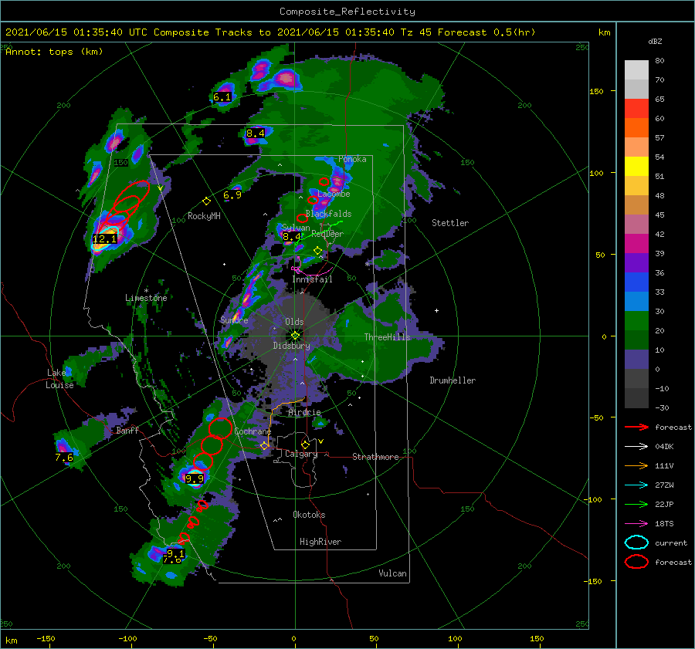Image resolution: width=695 pixels, height=649 pixels.
Task: Select the 'current' legend text
Action: coord(671,543)
